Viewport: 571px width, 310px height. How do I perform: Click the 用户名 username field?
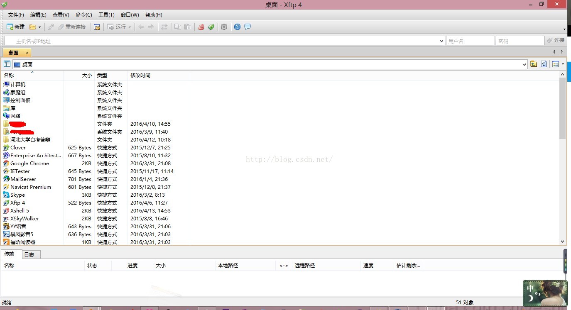pyautogui.click(x=470, y=41)
